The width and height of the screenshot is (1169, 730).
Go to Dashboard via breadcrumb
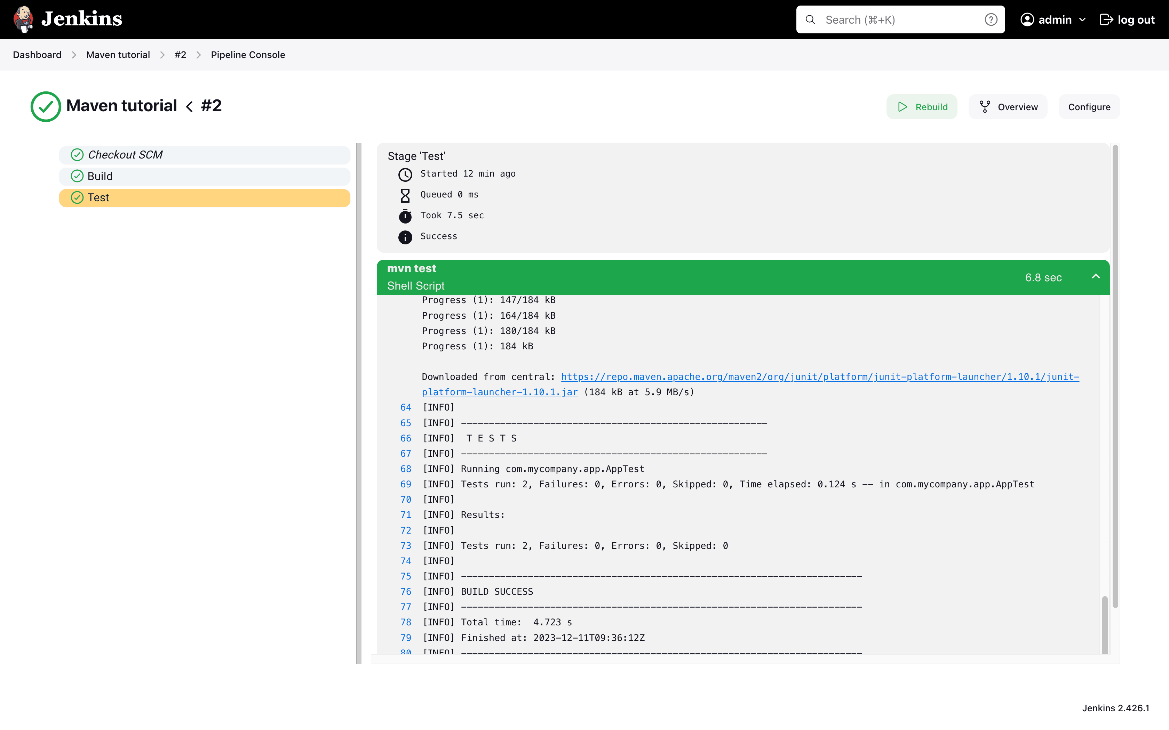point(37,55)
